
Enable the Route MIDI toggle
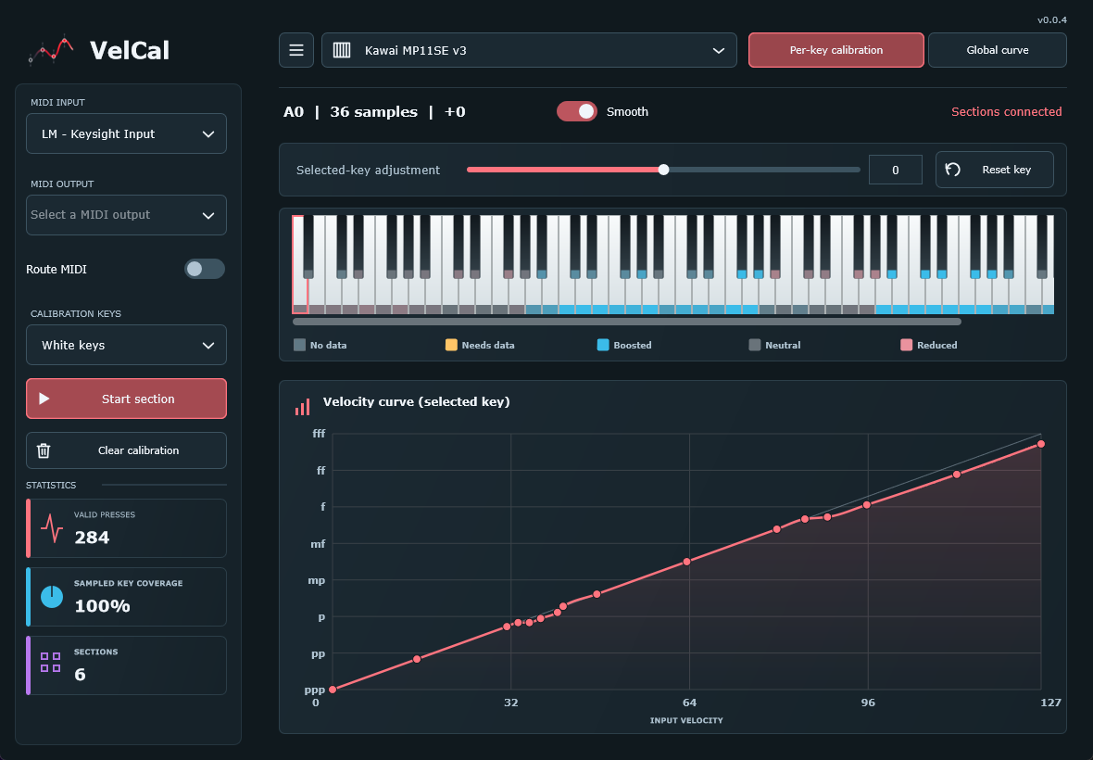coord(204,269)
